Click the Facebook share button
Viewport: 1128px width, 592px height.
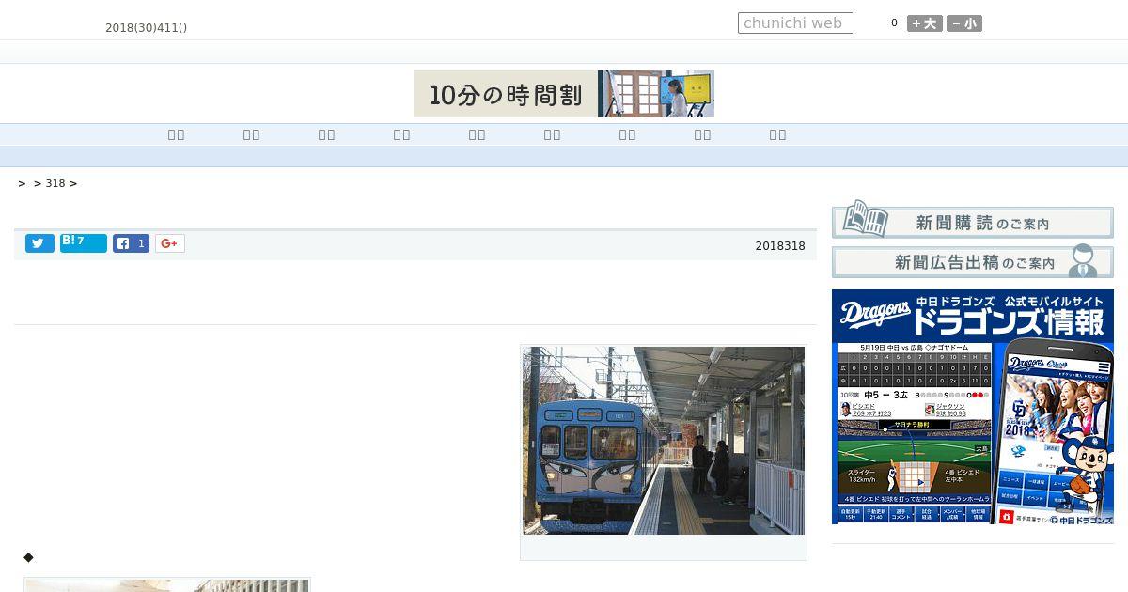(x=132, y=243)
